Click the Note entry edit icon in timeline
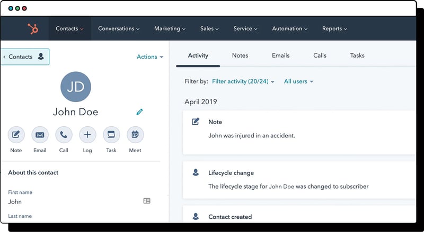This screenshot has width=424, height=232. pos(196,122)
